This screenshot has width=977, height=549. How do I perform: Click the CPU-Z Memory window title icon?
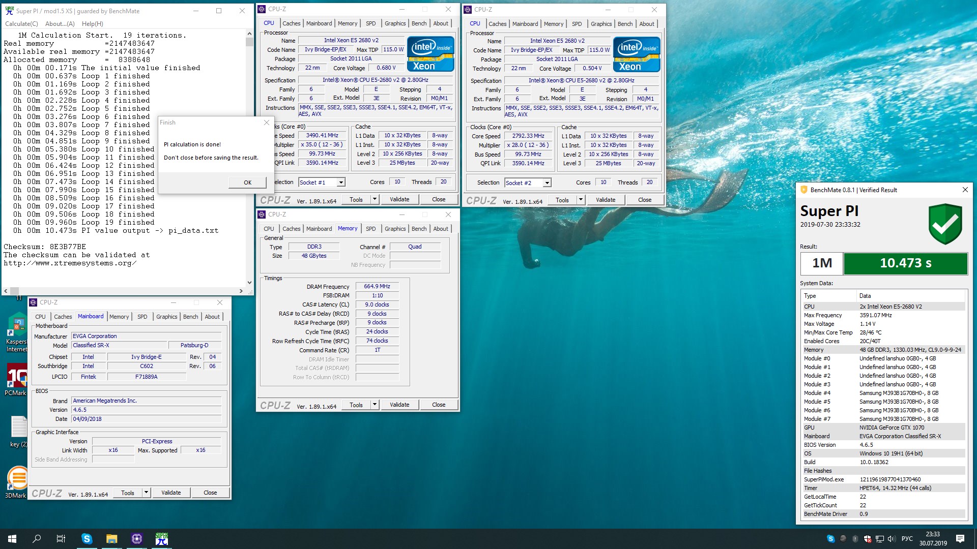[x=262, y=215]
